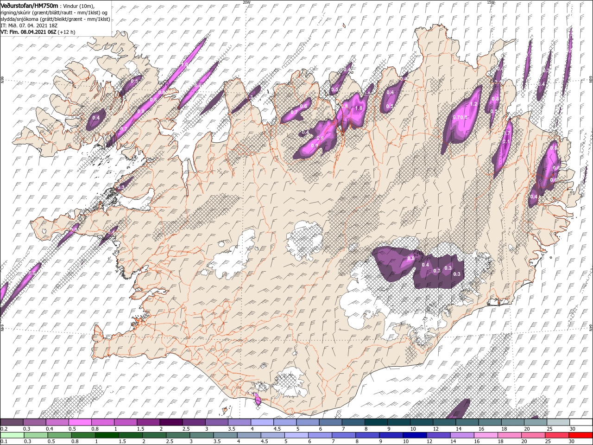Pick the white 30 snow legend swatch

click(581, 422)
